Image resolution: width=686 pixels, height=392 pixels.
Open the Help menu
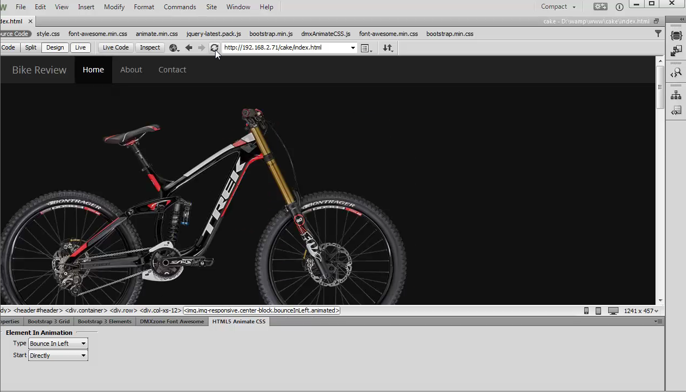coord(266,7)
